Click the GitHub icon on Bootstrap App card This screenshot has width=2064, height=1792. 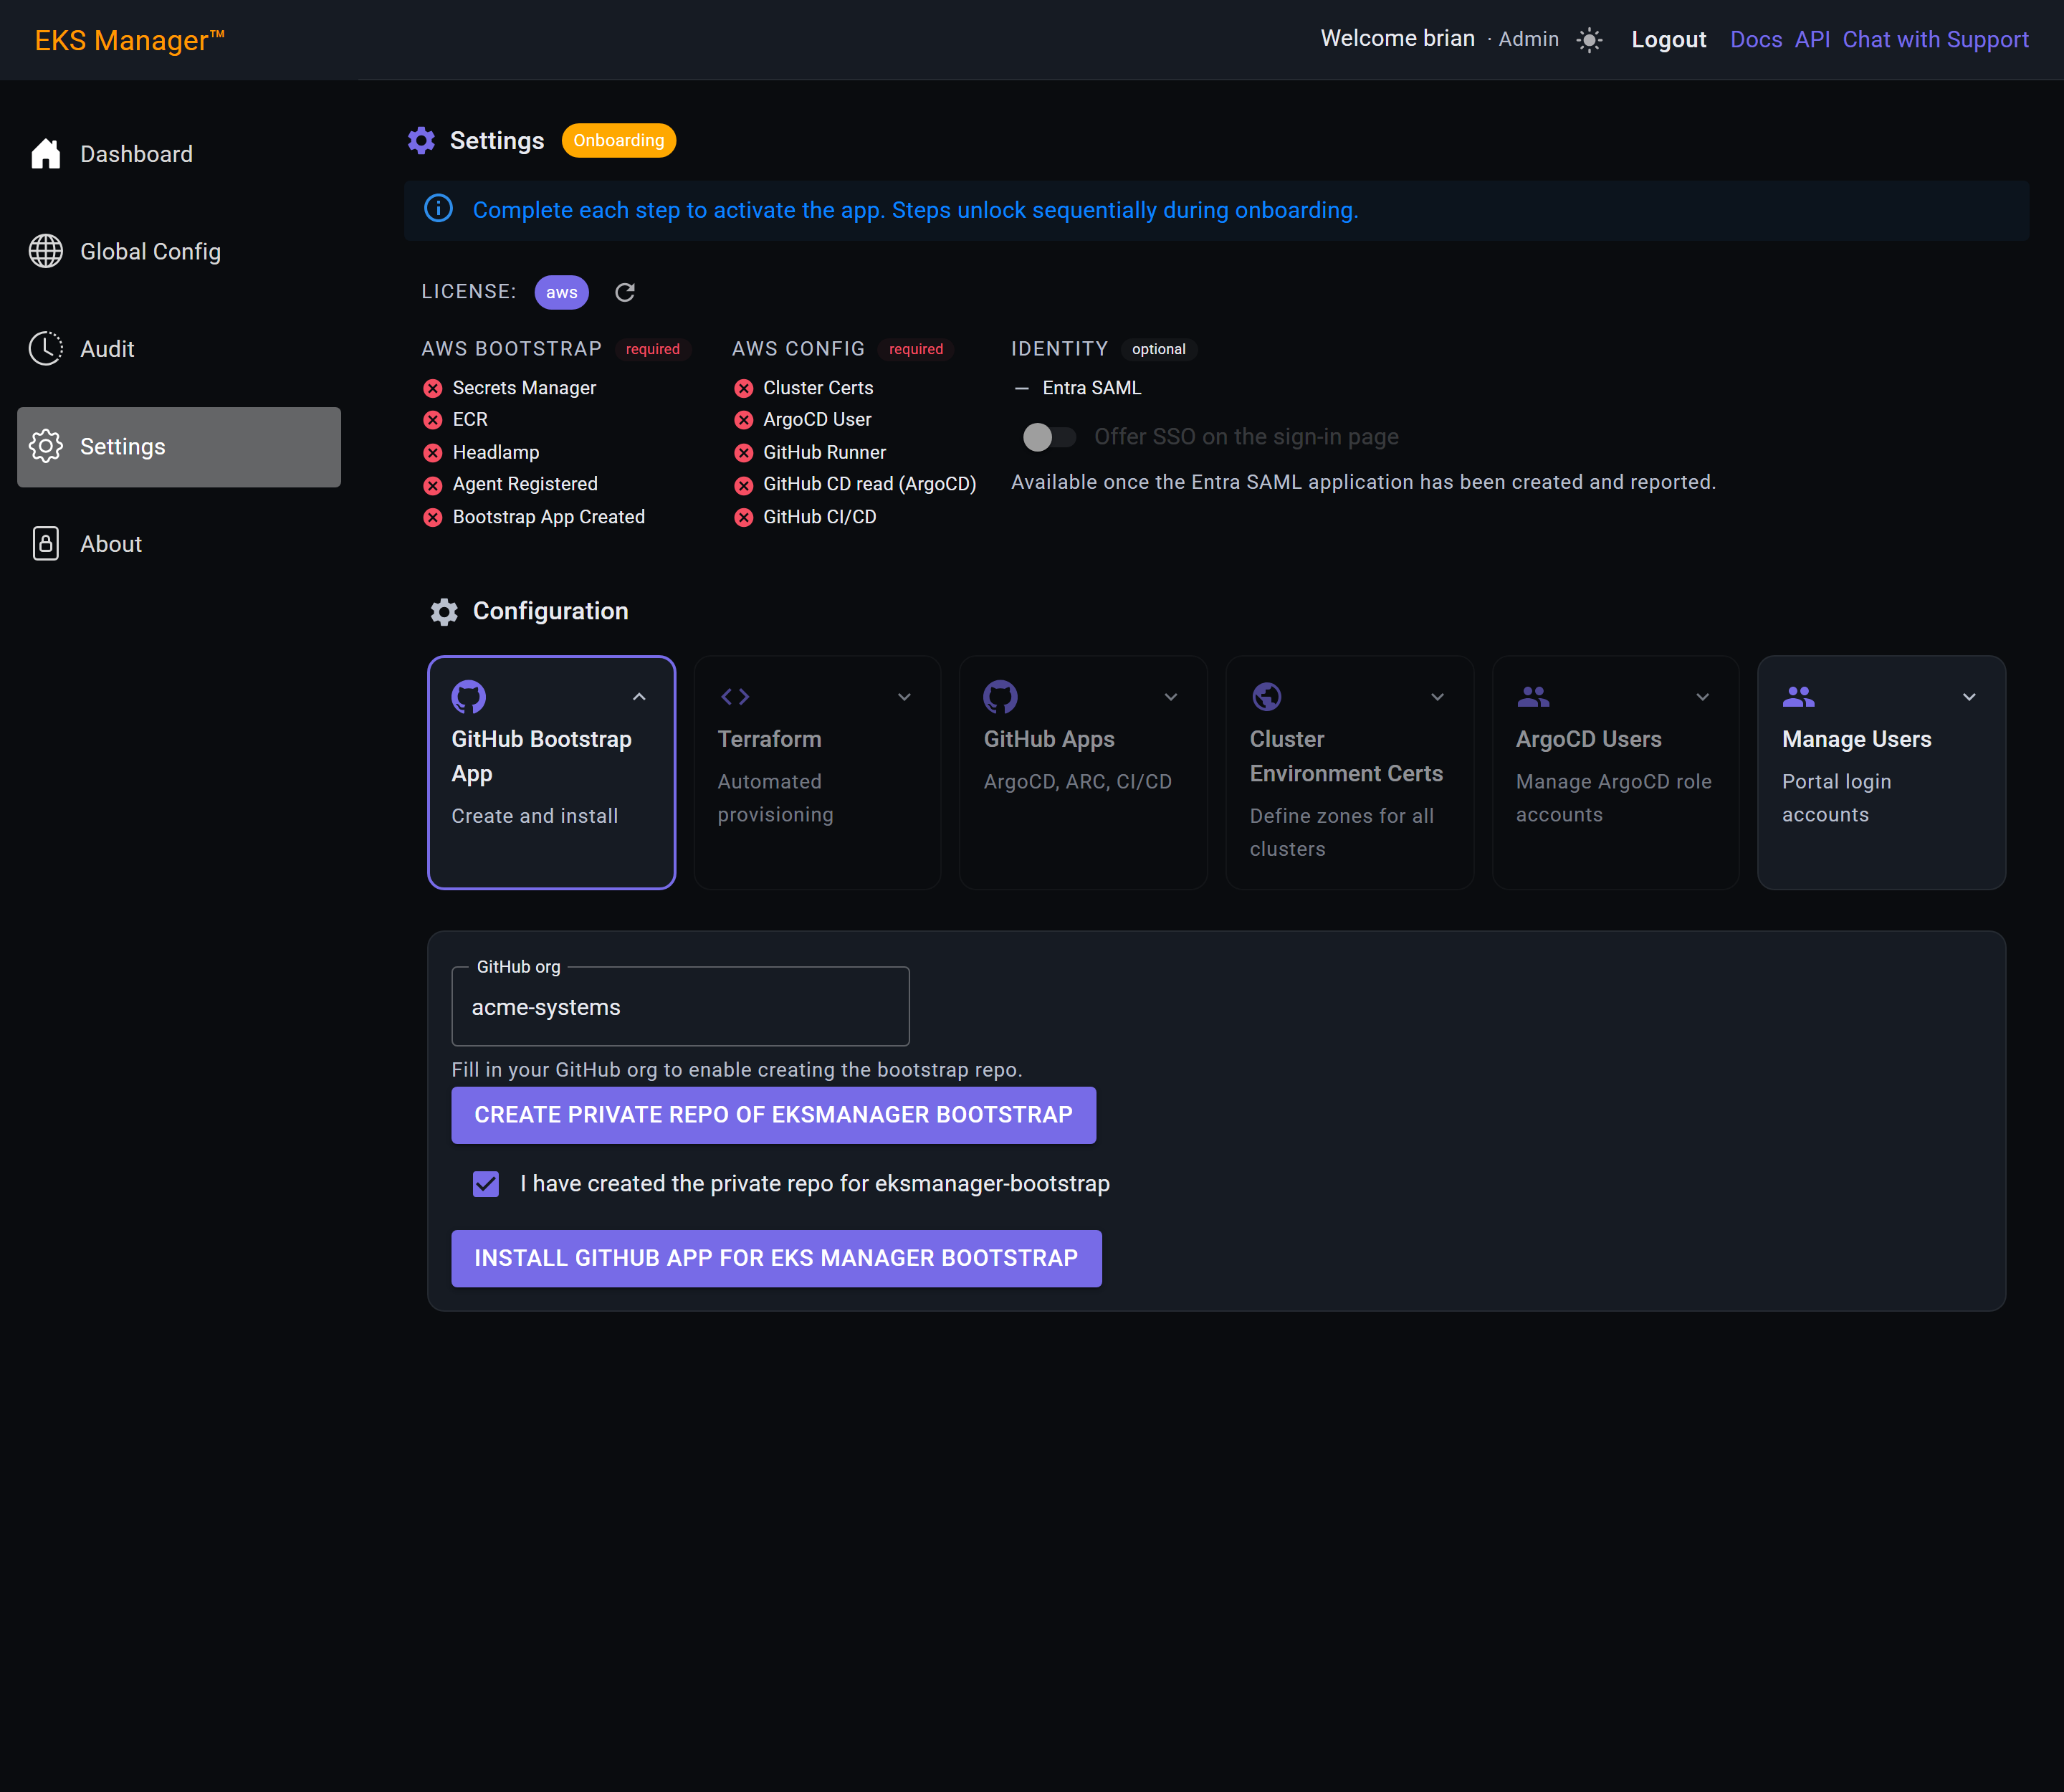tap(468, 696)
